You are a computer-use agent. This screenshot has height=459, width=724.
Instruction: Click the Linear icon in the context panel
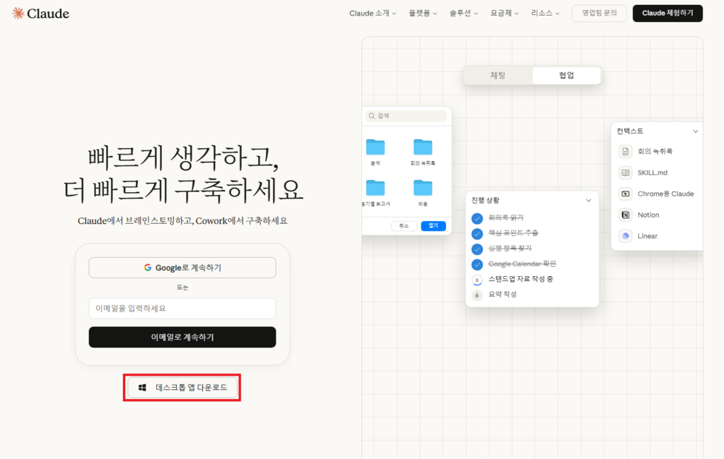(625, 237)
